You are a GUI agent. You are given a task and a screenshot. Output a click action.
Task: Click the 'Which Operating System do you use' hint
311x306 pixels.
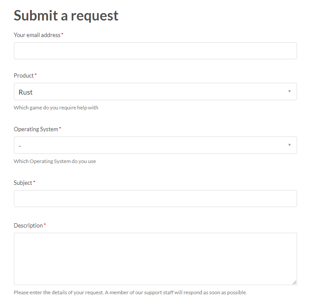55,161
